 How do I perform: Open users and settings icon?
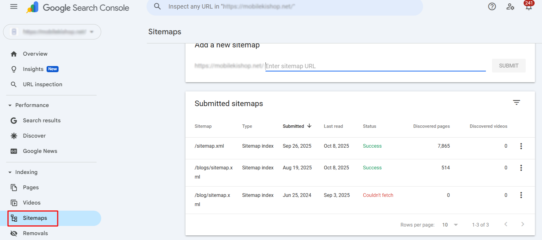[x=510, y=6]
